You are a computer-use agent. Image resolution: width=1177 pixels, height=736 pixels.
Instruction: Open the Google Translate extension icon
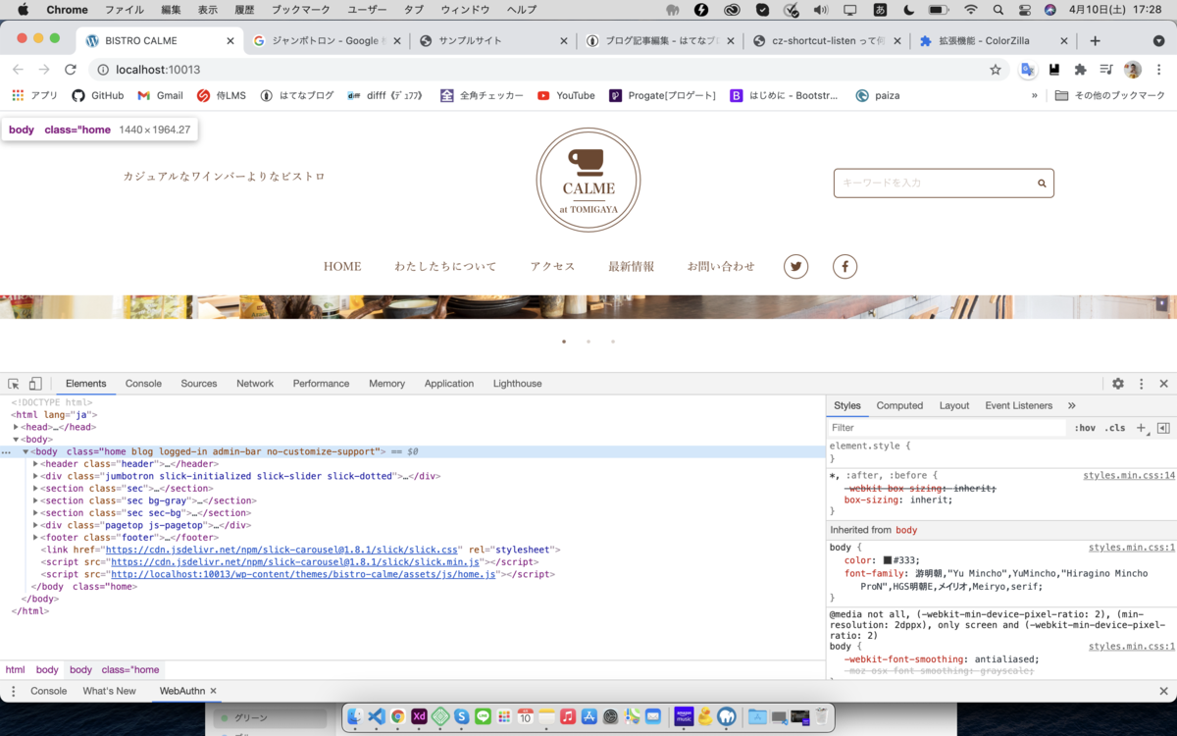click(x=1027, y=70)
